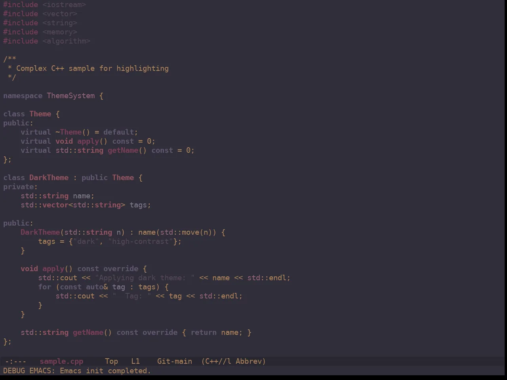
Task: Place cursor on '#include <algorithm>' line
Action: pos(47,41)
